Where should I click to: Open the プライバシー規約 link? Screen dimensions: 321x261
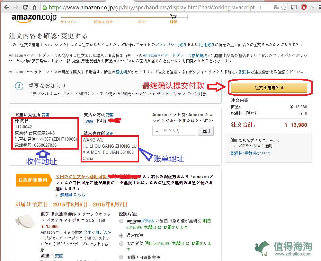(170, 45)
